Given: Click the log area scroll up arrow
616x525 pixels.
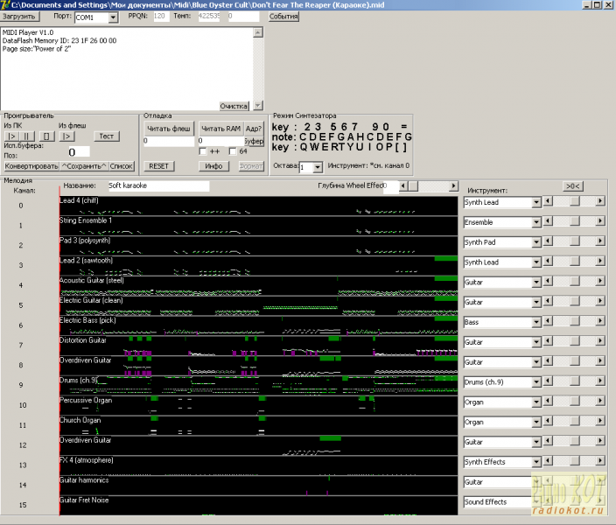Looking at the screenshot, I should click(x=258, y=32).
